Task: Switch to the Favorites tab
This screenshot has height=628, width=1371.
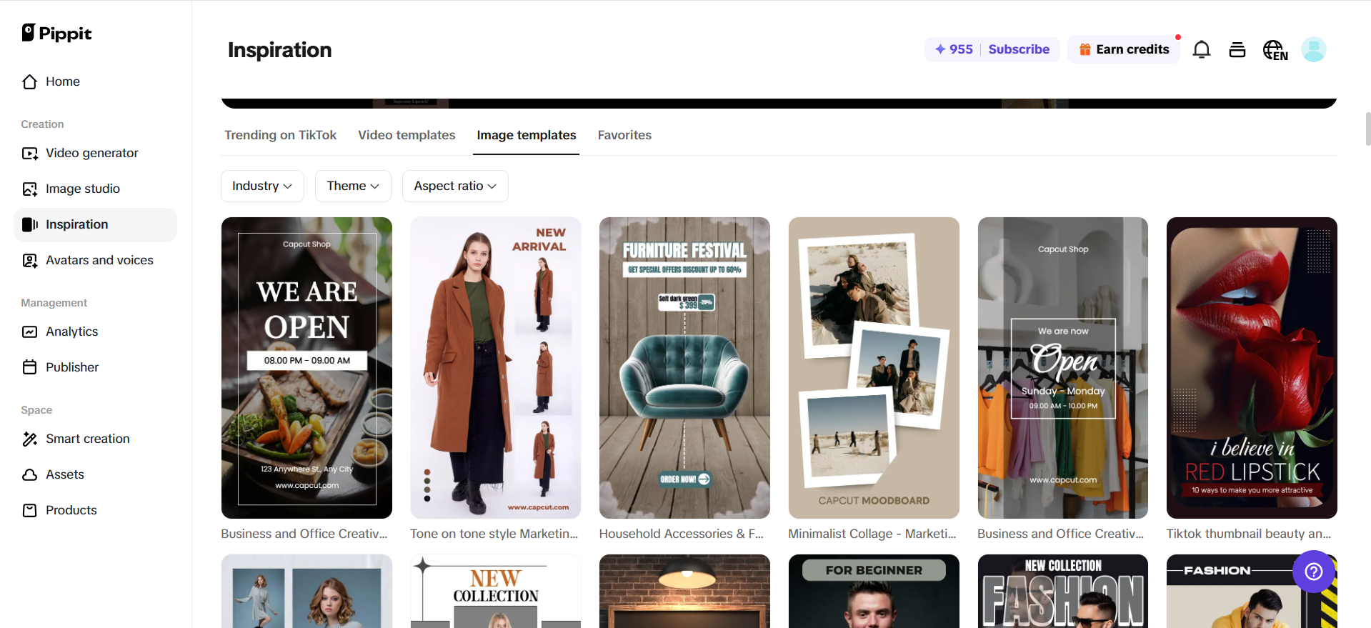Action: pos(624,135)
